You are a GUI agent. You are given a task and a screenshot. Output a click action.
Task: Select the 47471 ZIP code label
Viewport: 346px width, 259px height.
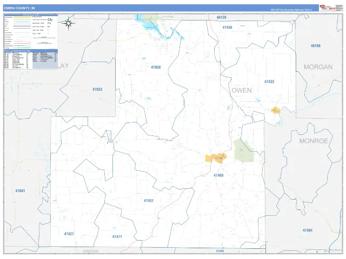pyautogui.click(x=117, y=236)
